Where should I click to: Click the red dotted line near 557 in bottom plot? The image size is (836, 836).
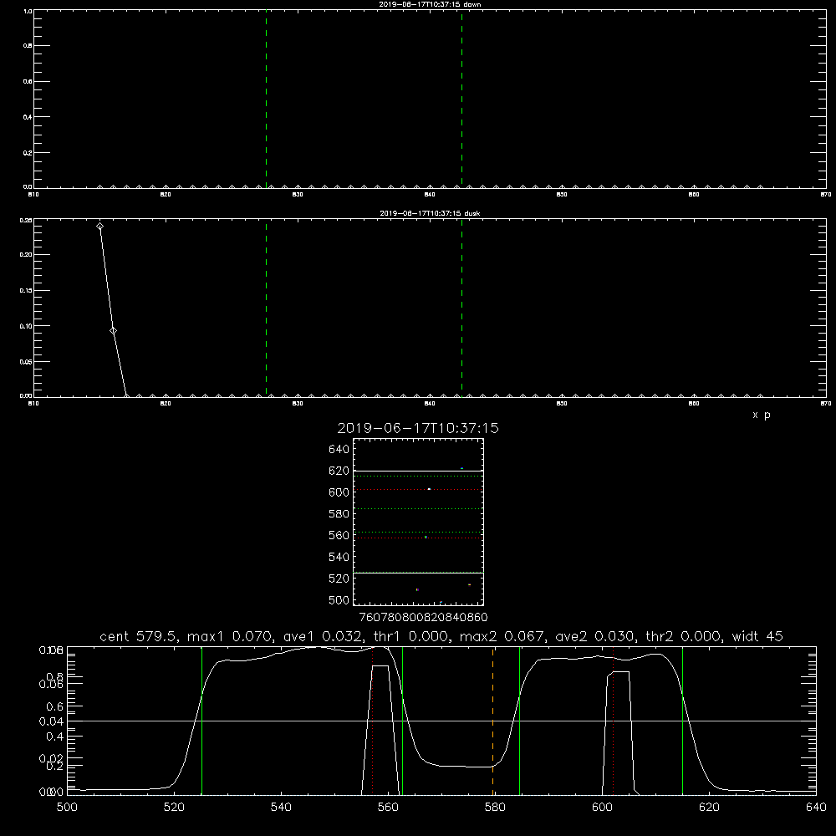click(372, 721)
